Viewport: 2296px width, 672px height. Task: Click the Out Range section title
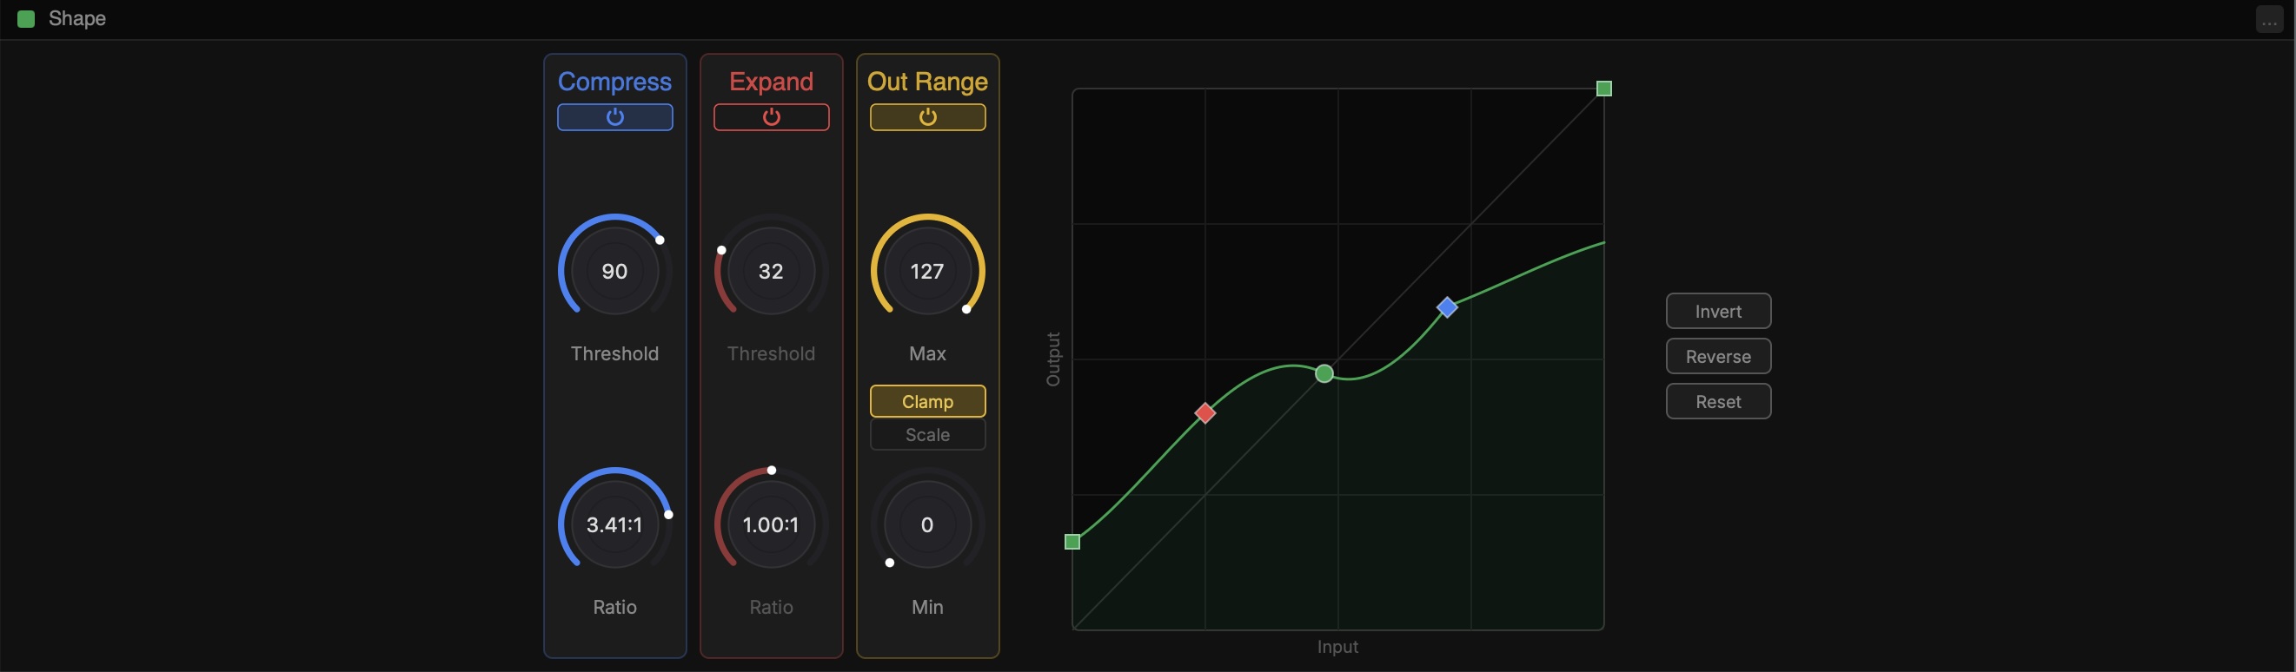point(928,82)
